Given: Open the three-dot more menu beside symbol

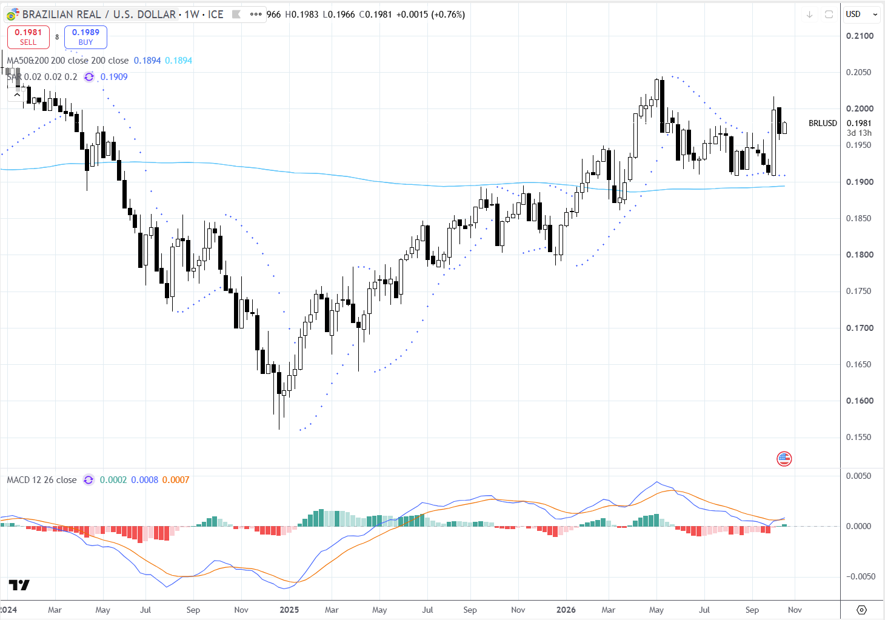Looking at the screenshot, I should [256, 15].
